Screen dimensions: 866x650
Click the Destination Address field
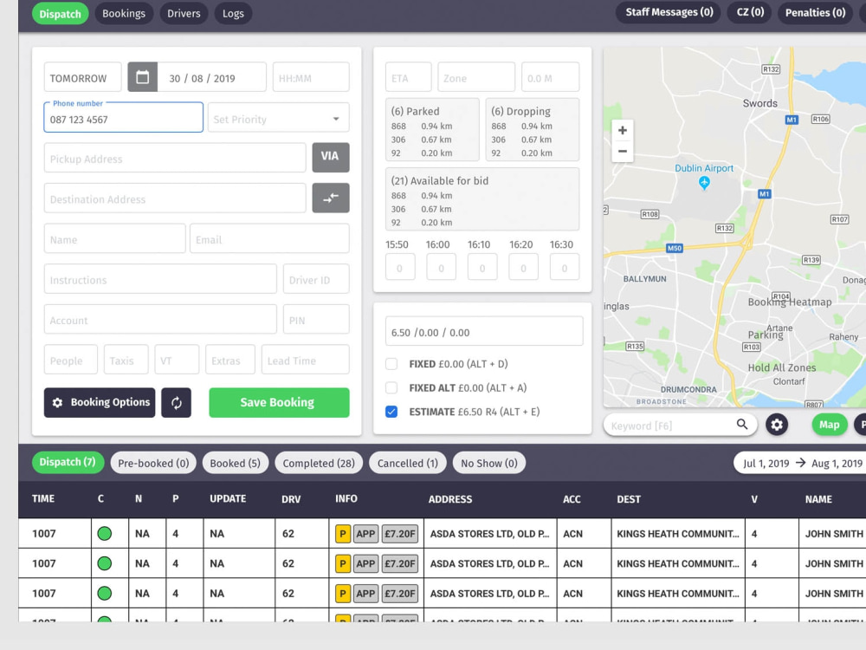coord(175,198)
